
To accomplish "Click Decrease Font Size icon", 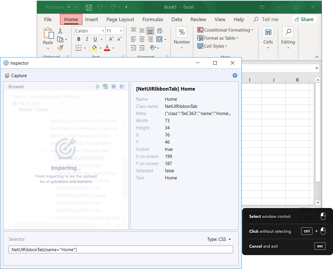I will pos(120,39).
